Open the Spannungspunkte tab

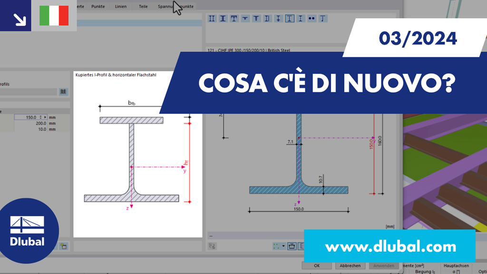pos(175,6)
